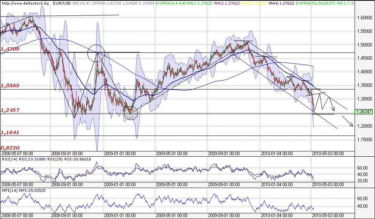Viewport: 375px width, 219px height.
Task: Click 1,60000 on the price axis
Action: (x=364, y=18)
